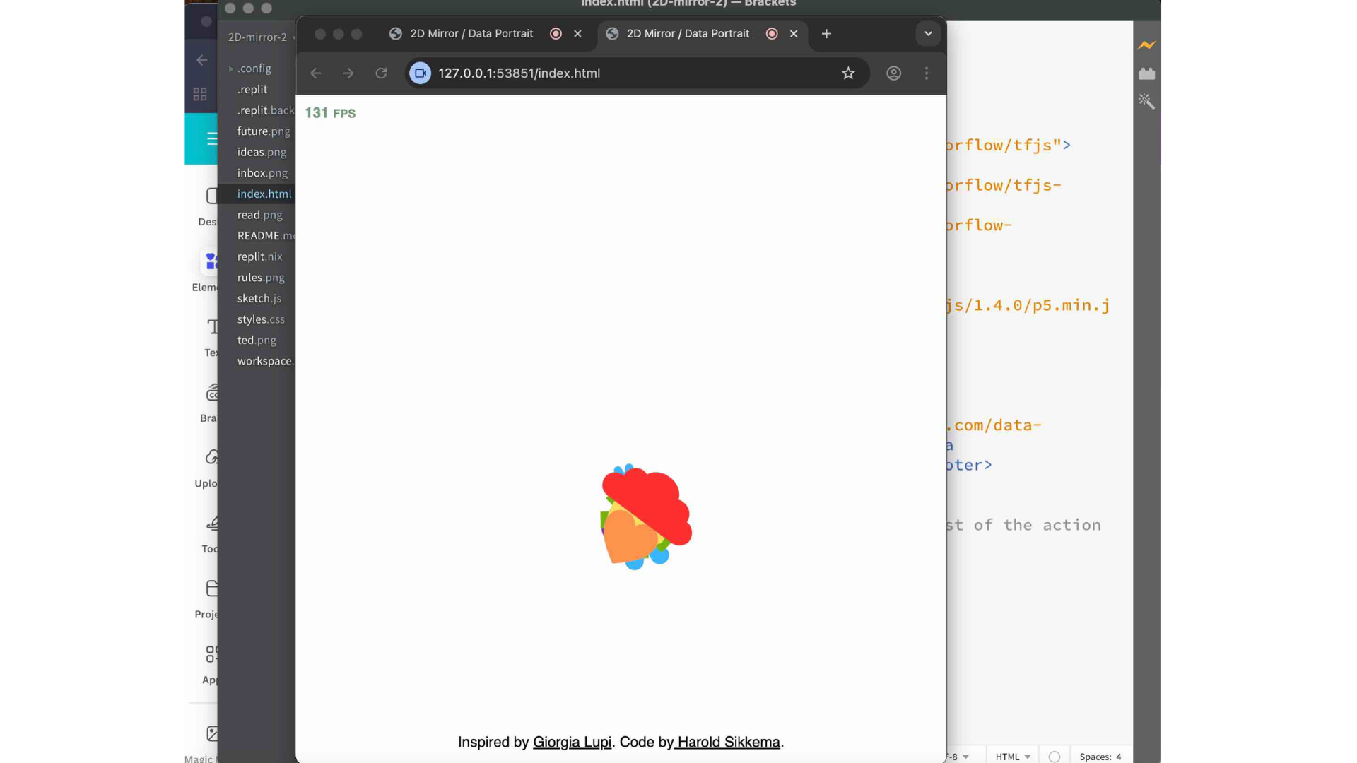Select the magic wand extension icon

[1146, 101]
